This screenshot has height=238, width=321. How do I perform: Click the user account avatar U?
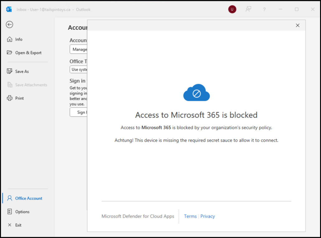pos(232,9)
